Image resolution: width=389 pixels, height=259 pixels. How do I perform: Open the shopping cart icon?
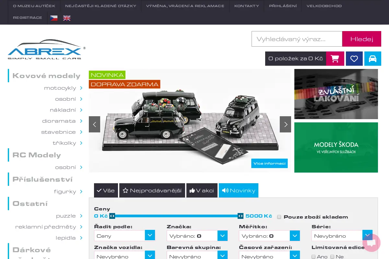[335, 59]
